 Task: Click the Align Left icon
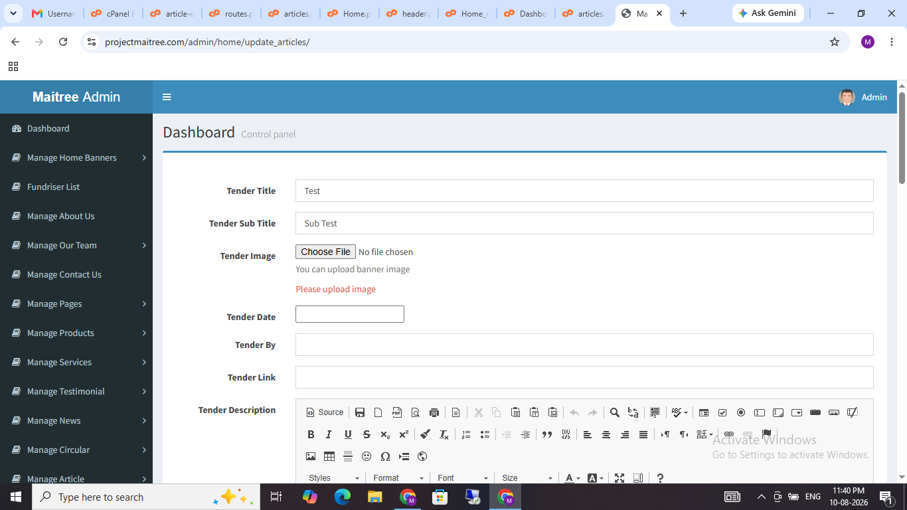pos(588,434)
